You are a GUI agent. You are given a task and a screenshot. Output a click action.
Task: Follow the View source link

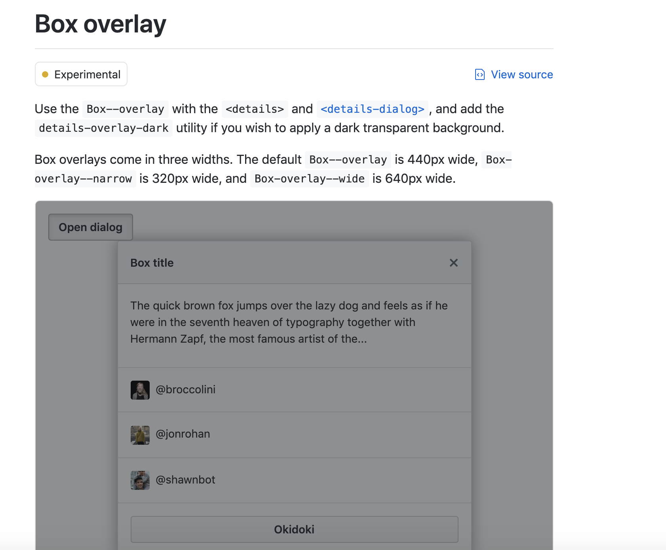pos(521,74)
